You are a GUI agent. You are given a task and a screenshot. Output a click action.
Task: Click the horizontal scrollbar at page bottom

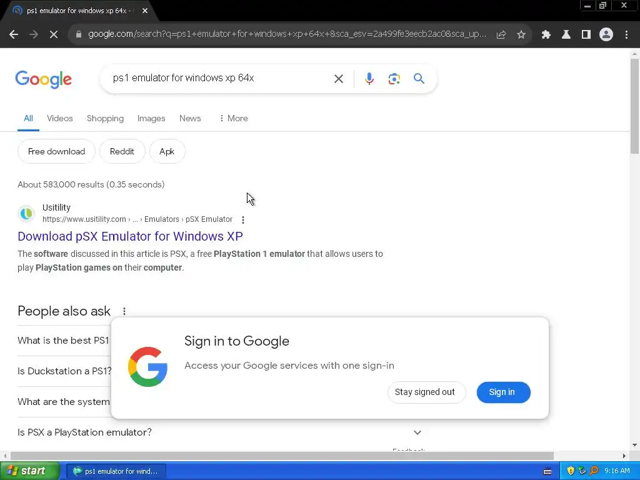pyautogui.click(x=282, y=456)
